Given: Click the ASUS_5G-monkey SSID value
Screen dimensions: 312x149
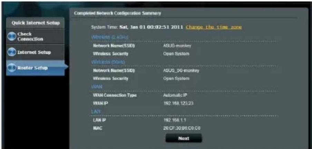Looking at the screenshot, I should tap(181, 71).
